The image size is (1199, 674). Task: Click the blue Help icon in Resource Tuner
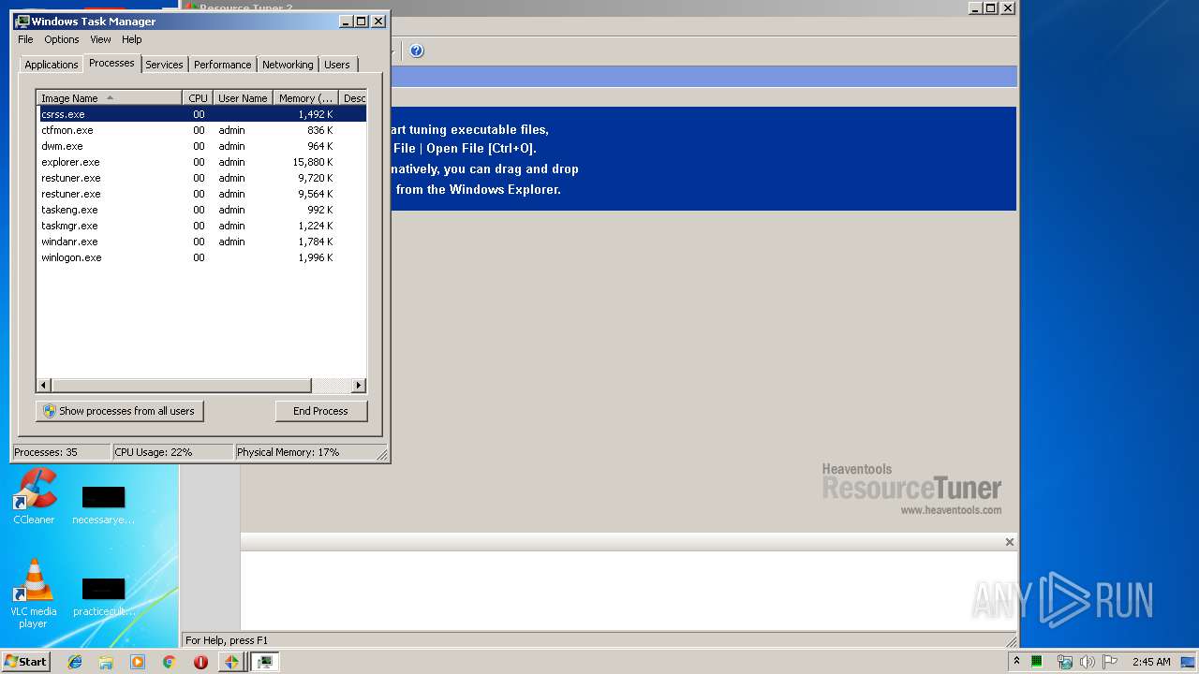(417, 51)
